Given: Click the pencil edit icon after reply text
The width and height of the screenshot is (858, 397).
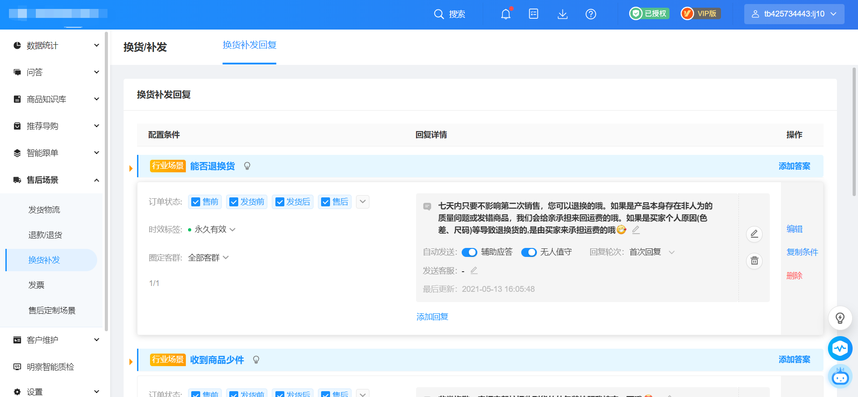Looking at the screenshot, I should (636, 230).
